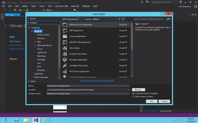Click Open Project... link on Start Page
This screenshot has height=123, width=198.
click(x=16, y=45)
